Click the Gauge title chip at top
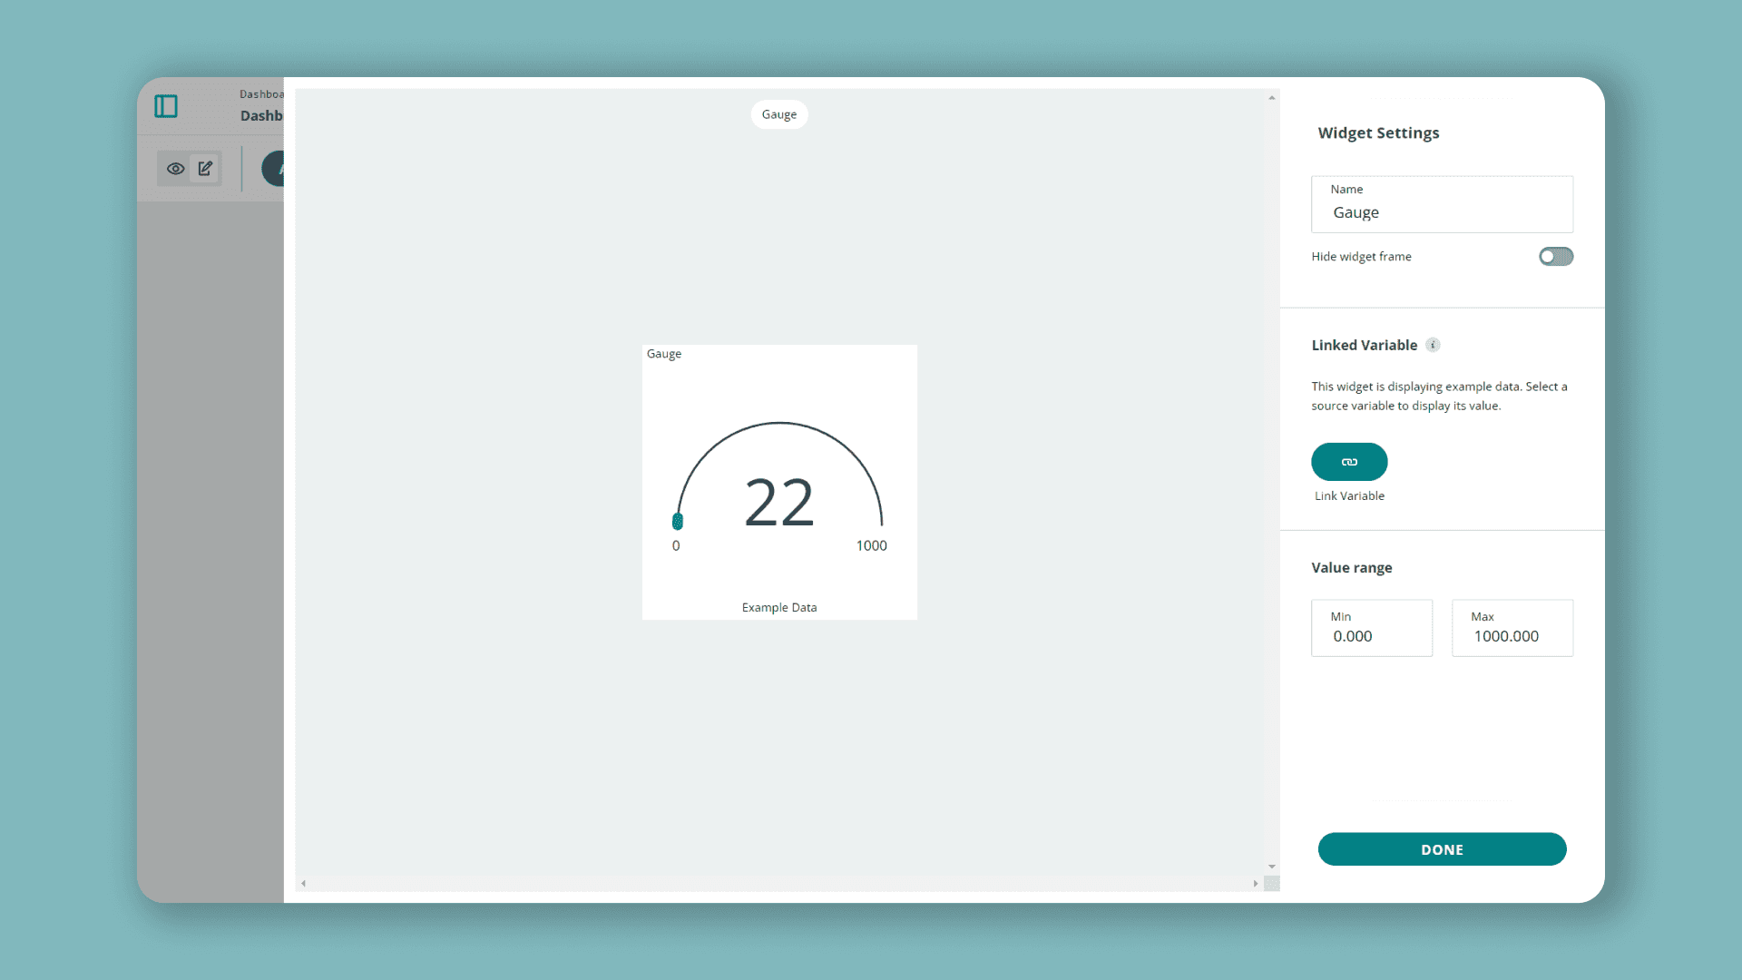This screenshot has width=1742, height=980. click(x=778, y=114)
